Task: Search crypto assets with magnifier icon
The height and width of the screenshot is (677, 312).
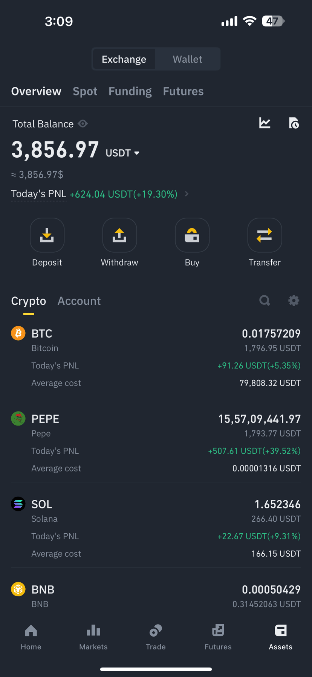Action: pos(265,300)
